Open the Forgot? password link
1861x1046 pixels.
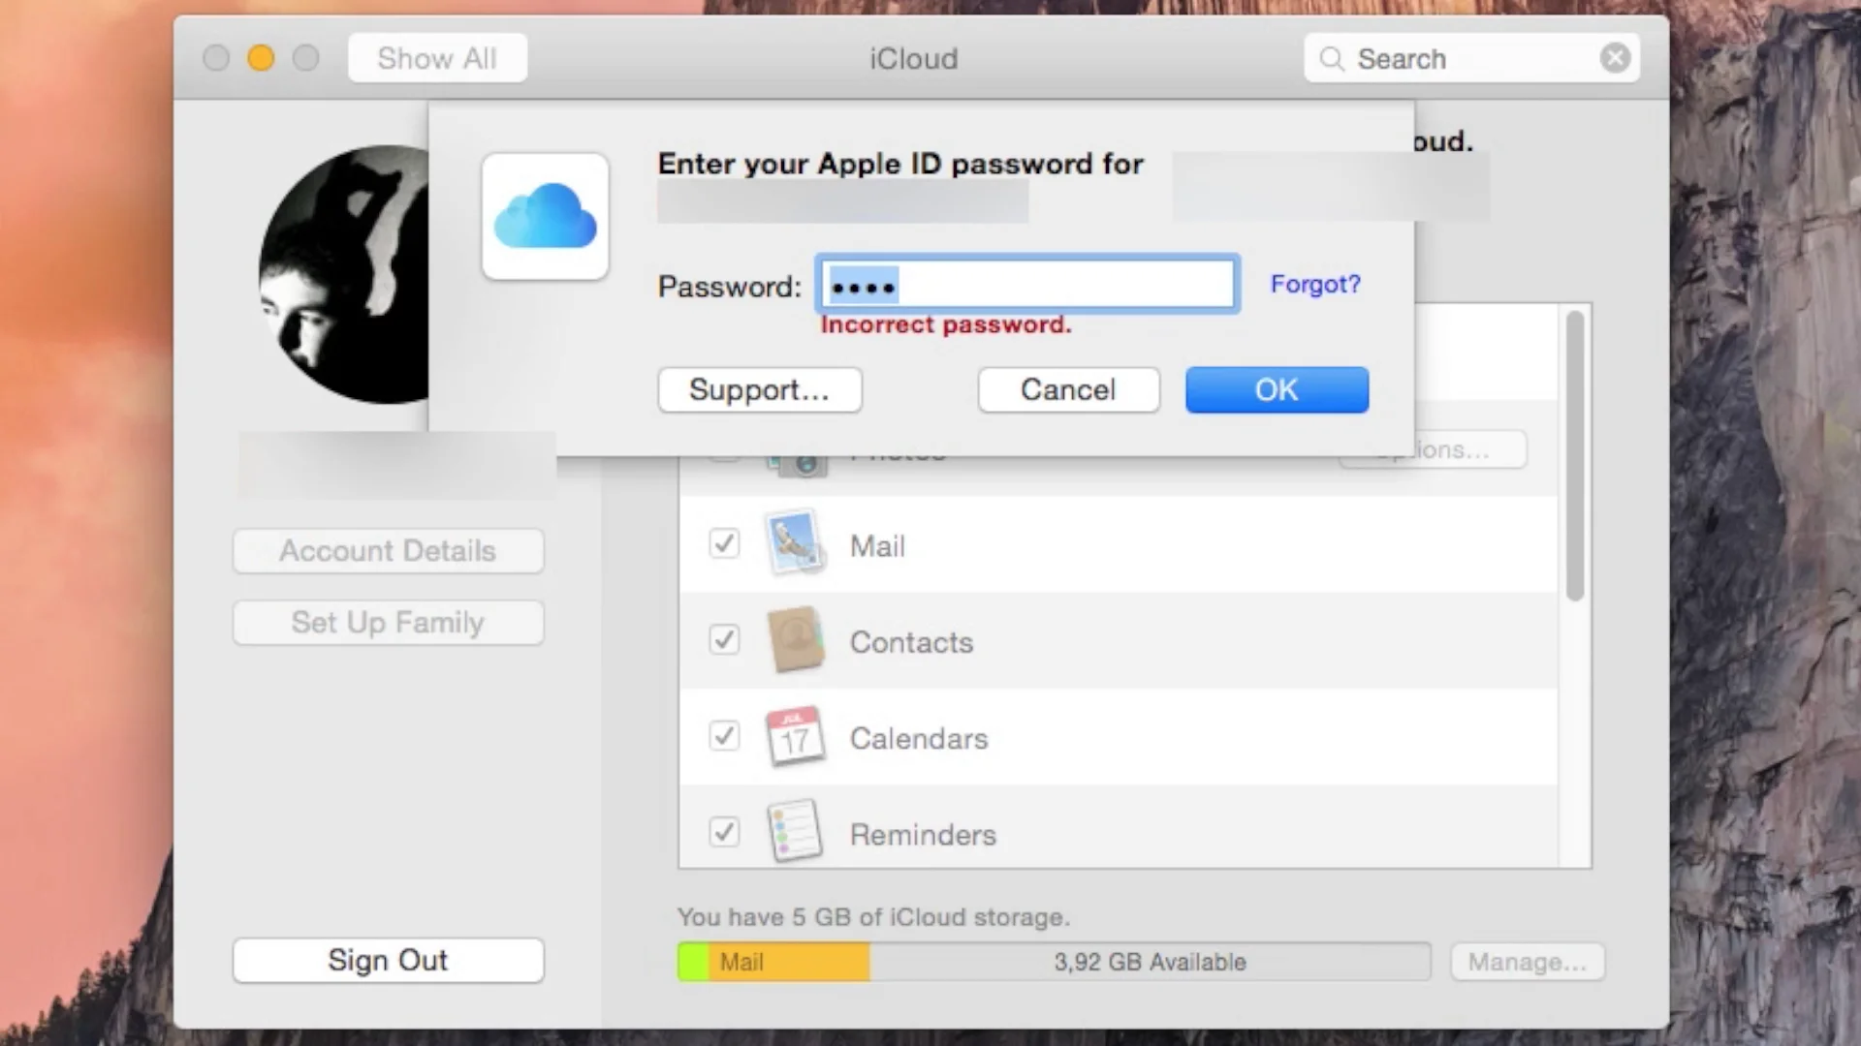1314,284
